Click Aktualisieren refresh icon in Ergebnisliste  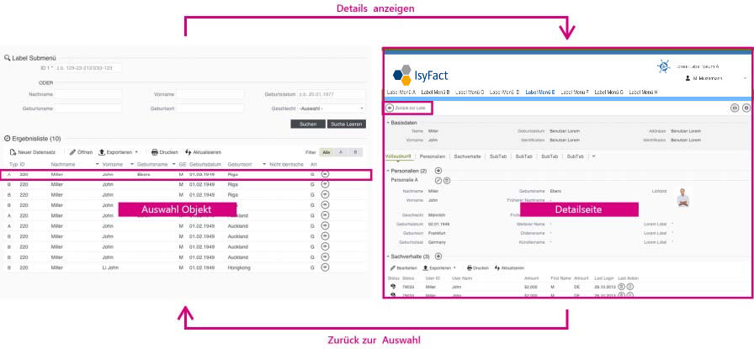tap(188, 152)
